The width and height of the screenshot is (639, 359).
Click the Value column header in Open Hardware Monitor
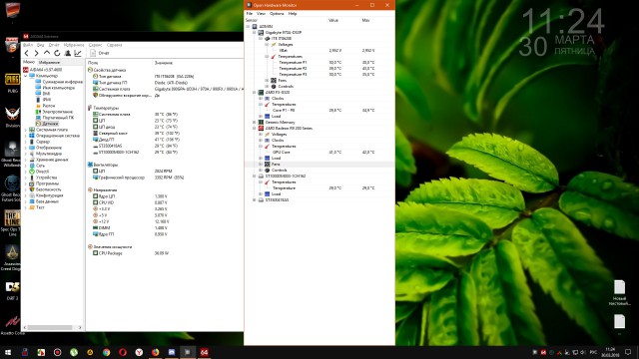pyautogui.click(x=333, y=20)
